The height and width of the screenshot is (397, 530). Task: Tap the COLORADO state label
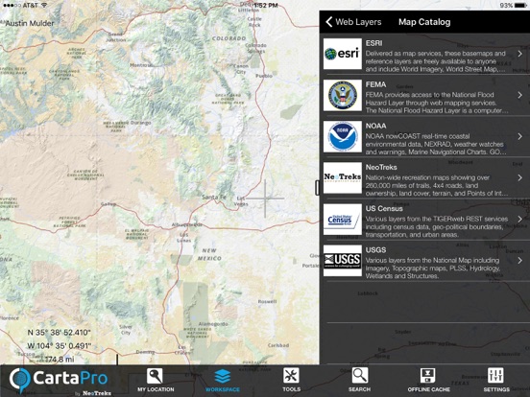click(x=229, y=38)
